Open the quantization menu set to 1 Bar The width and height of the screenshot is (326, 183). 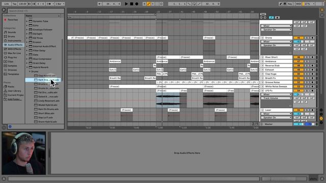pyautogui.click(x=60, y=4)
